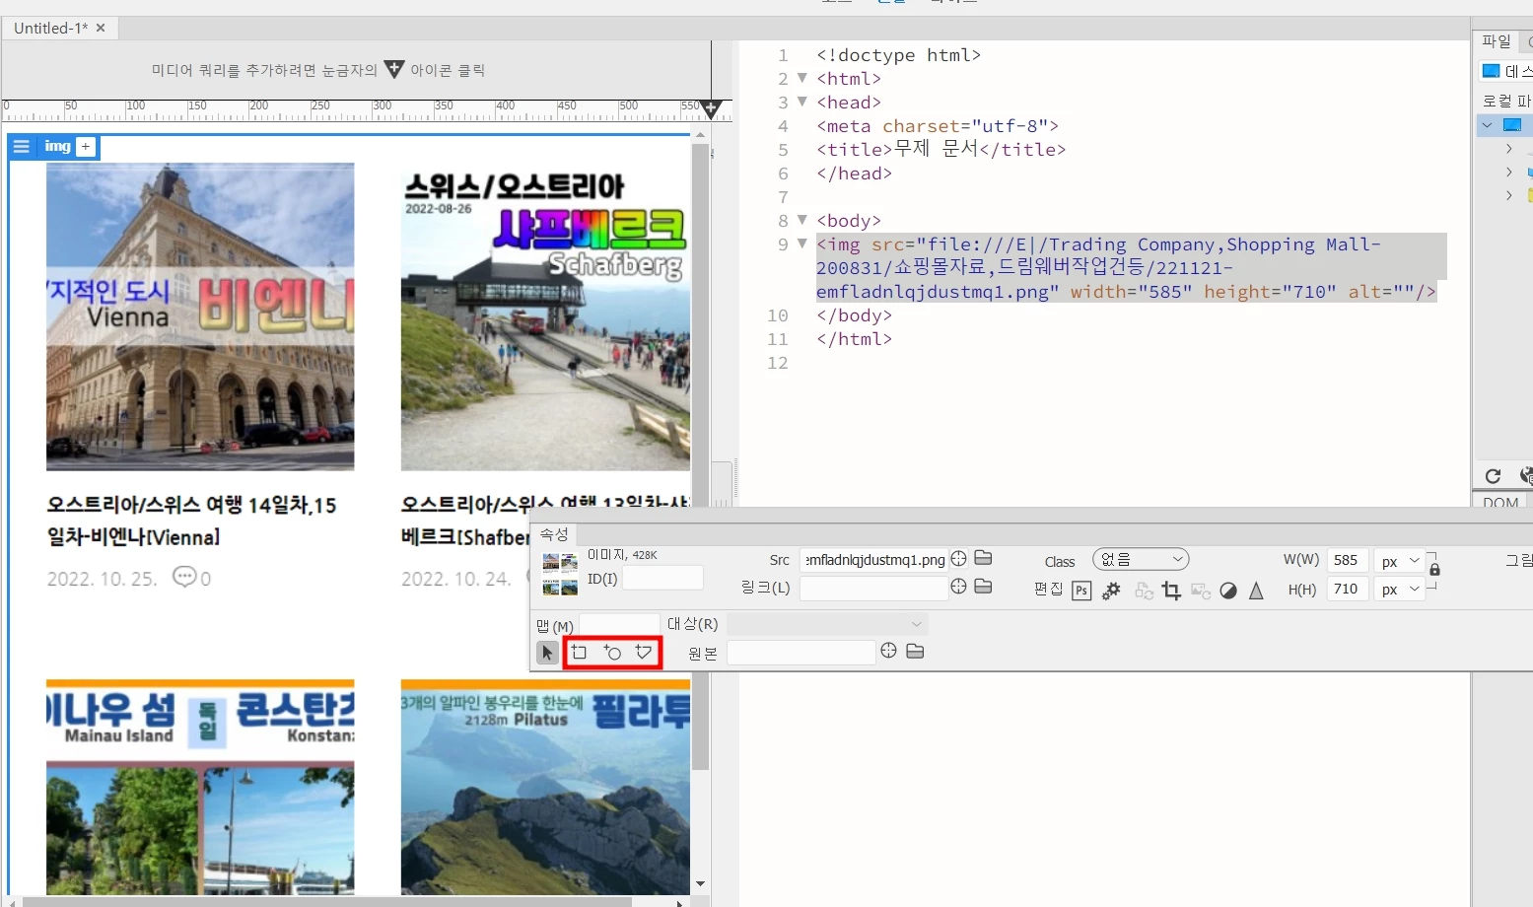Click the H(H) height field showing 710
1533x907 pixels.
[1348, 589]
